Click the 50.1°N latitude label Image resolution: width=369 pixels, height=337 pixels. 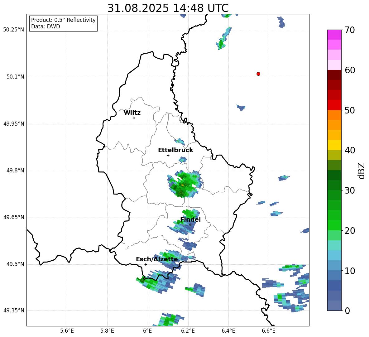click(x=15, y=77)
